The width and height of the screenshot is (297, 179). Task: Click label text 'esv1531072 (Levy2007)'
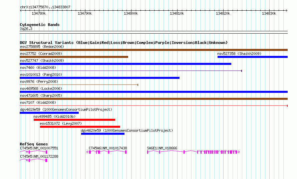[x=61, y=123]
